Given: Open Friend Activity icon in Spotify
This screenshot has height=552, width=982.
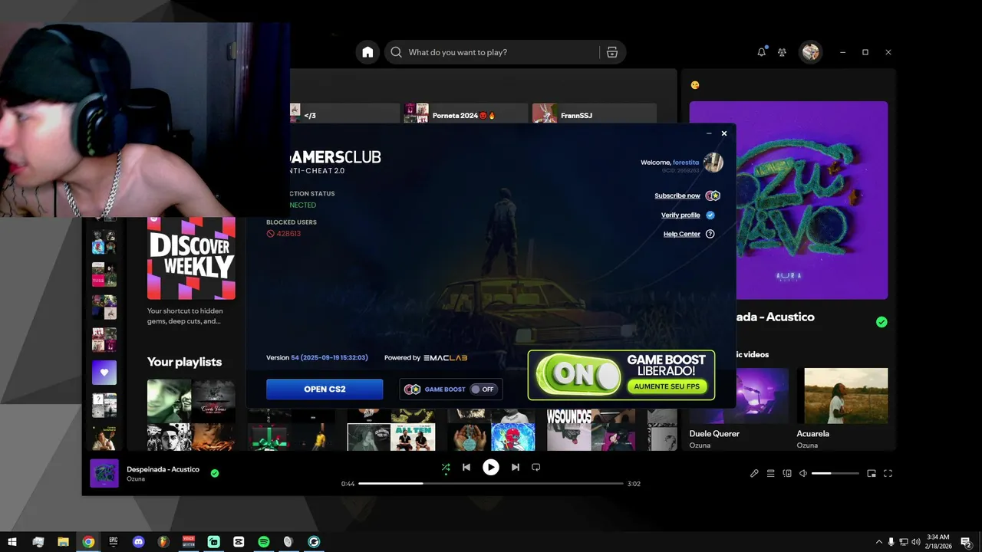Looking at the screenshot, I should tap(782, 52).
